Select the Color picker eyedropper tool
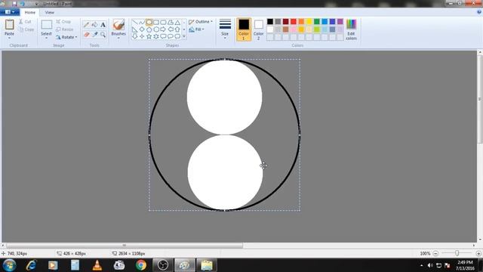This screenshot has height=272, width=483. click(95, 35)
